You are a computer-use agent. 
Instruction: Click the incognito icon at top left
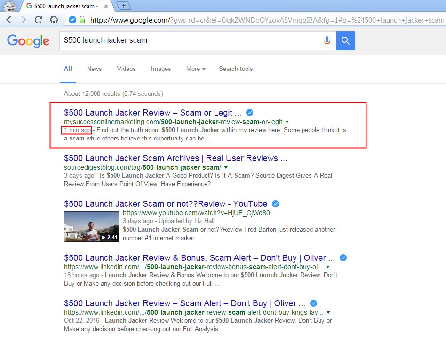point(10,6)
